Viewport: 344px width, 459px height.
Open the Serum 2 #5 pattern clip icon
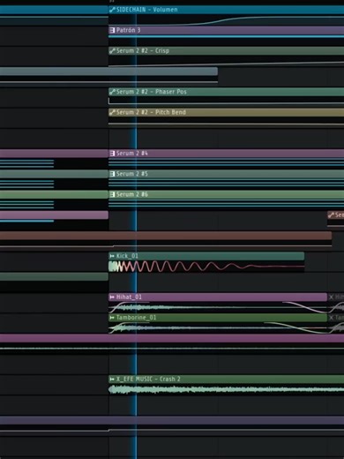click(112, 174)
